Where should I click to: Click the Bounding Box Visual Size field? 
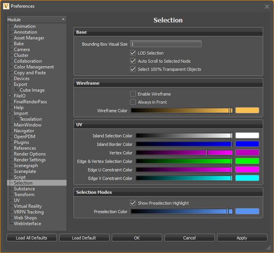pyautogui.click(x=166, y=44)
